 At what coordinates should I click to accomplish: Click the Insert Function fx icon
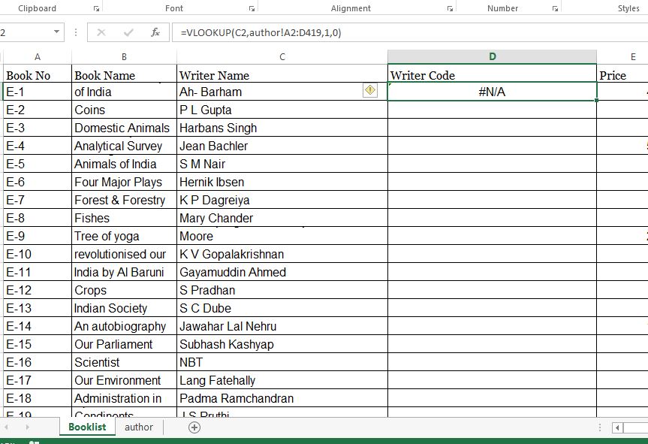(155, 32)
